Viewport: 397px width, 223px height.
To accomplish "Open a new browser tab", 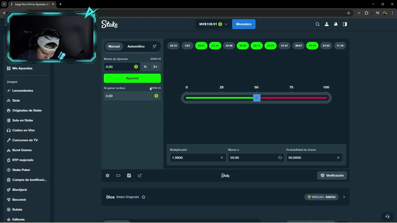I will tap(60, 4).
